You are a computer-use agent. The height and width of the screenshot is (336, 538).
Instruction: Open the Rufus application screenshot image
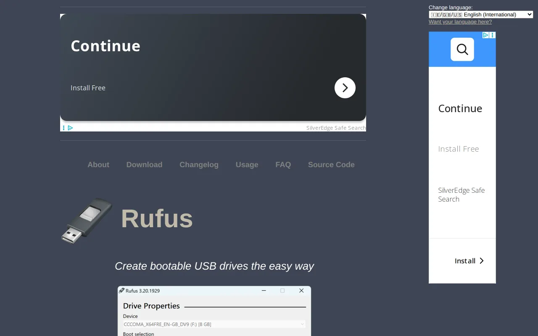pos(214,311)
